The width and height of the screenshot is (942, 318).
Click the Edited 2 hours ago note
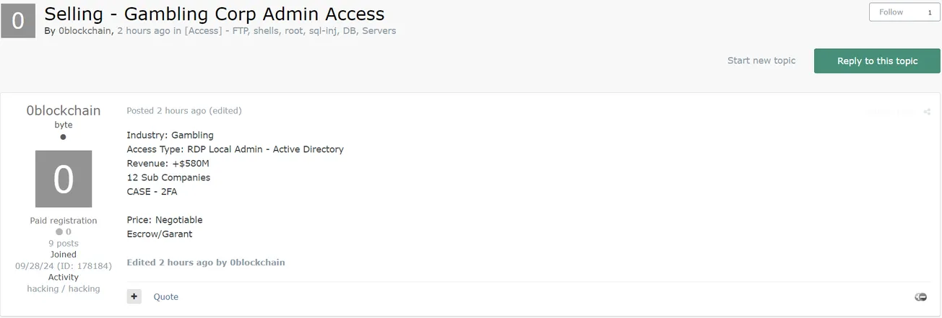click(206, 262)
